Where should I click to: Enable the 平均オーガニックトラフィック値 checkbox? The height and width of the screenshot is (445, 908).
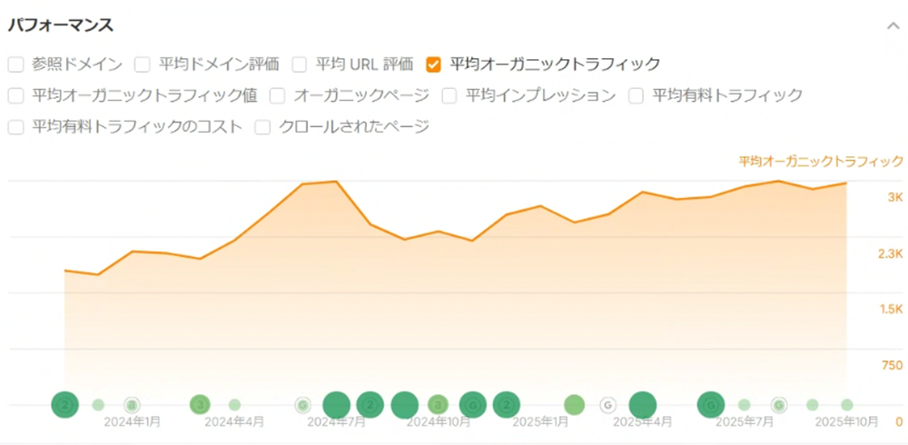tap(15, 95)
